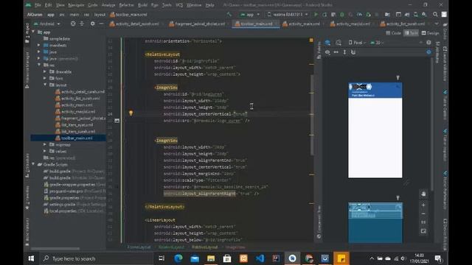Click the editor vertical scrollbar

tap(312, 115)
